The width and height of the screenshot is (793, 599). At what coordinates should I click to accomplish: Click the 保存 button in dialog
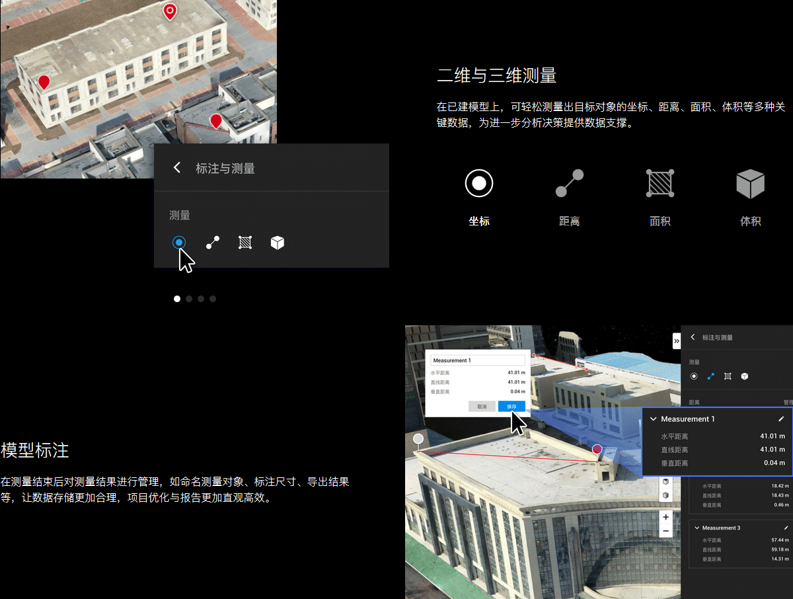pos(511,407)
